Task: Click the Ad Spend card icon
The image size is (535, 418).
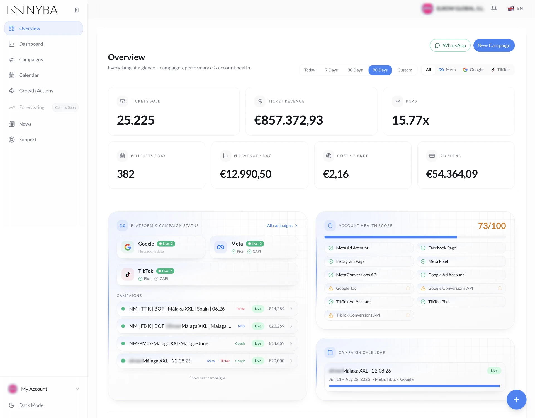Action: coord(432,156)
